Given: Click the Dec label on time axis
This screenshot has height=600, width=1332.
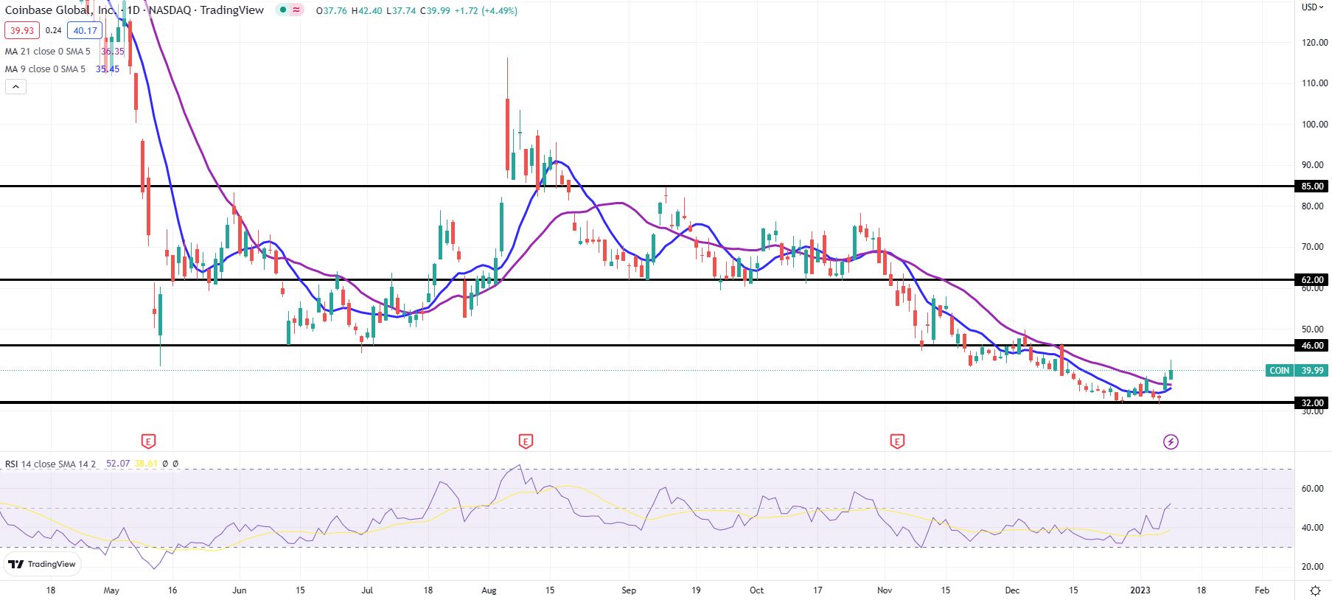Looking at the screenshot, I should (x=1012, y=590).
